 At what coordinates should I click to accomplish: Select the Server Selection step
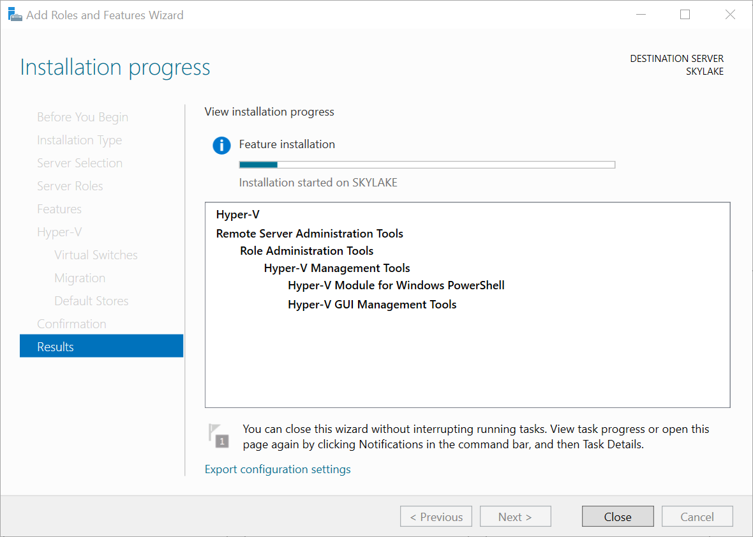[x=80, y=163]
